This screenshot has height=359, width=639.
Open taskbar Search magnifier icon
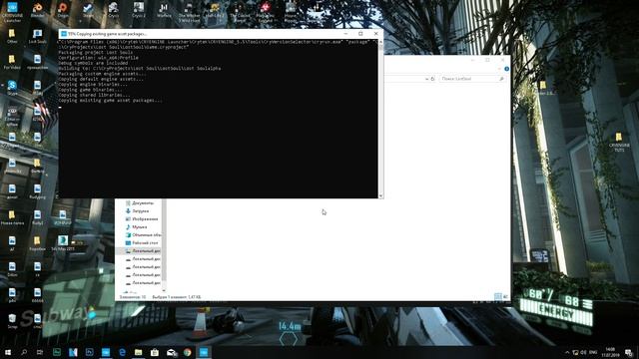tap(24, 352)
